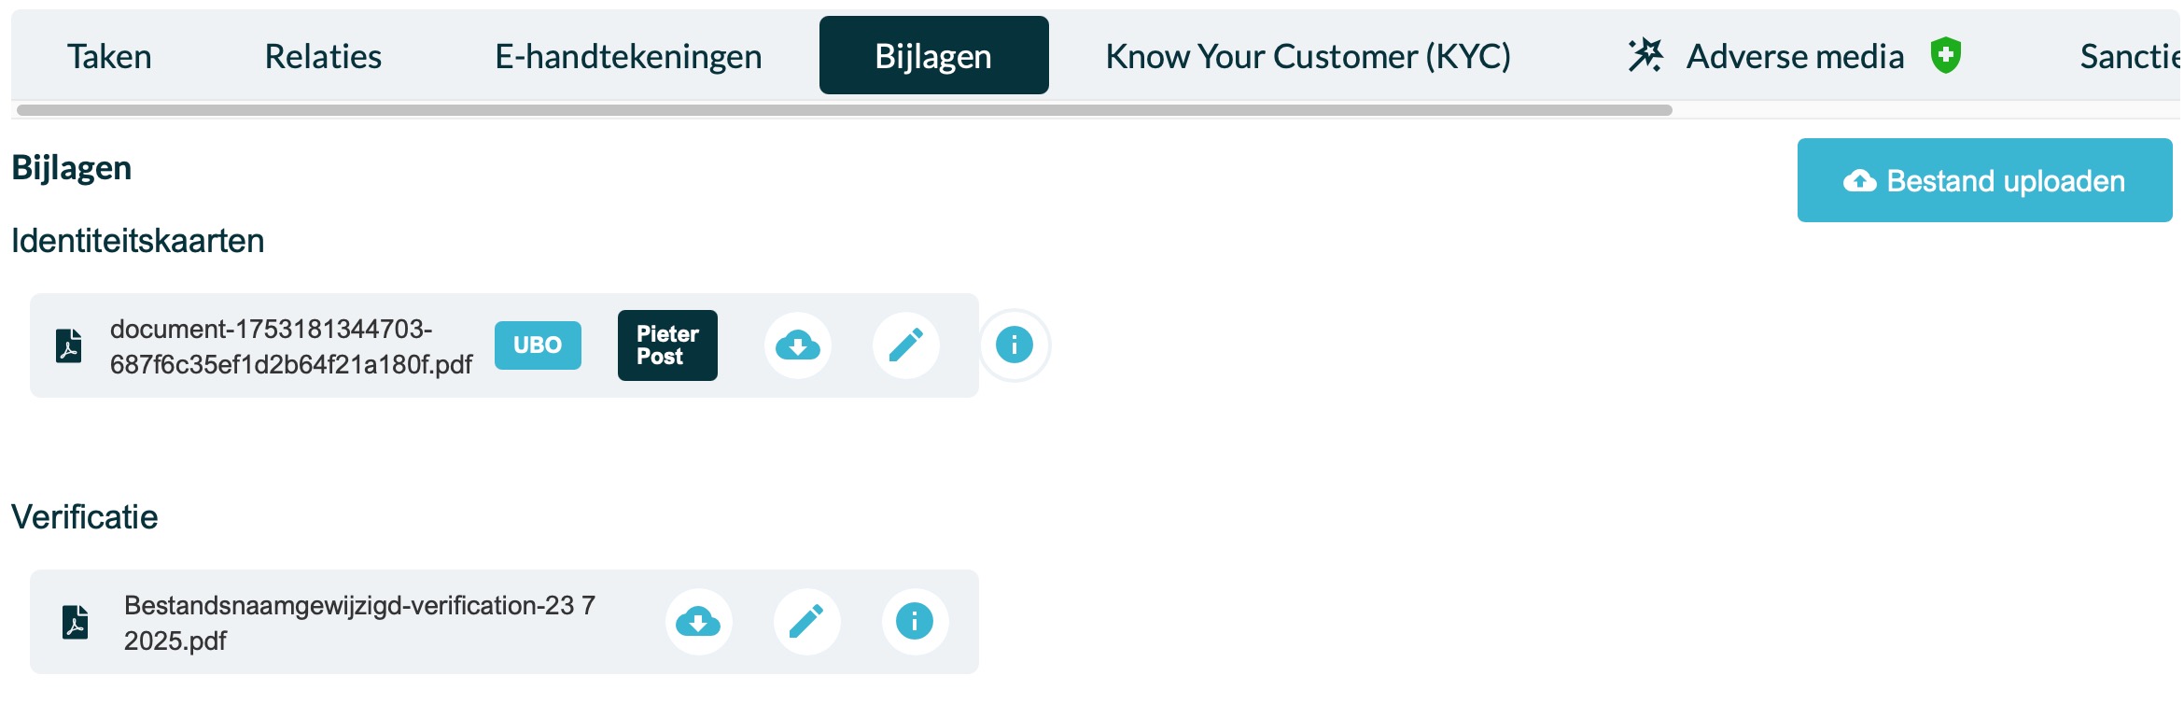Edit the identity card document entry
This screenshot has width=2184, height=704.
coord(905,345)
